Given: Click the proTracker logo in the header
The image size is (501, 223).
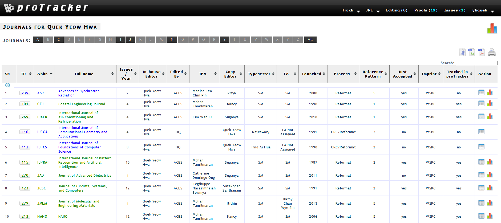Looking at the screenshot, I should [46, 8].
